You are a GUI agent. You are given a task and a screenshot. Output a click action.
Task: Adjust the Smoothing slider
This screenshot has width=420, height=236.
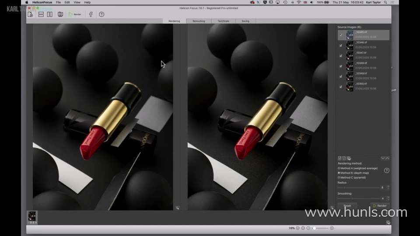358,198
